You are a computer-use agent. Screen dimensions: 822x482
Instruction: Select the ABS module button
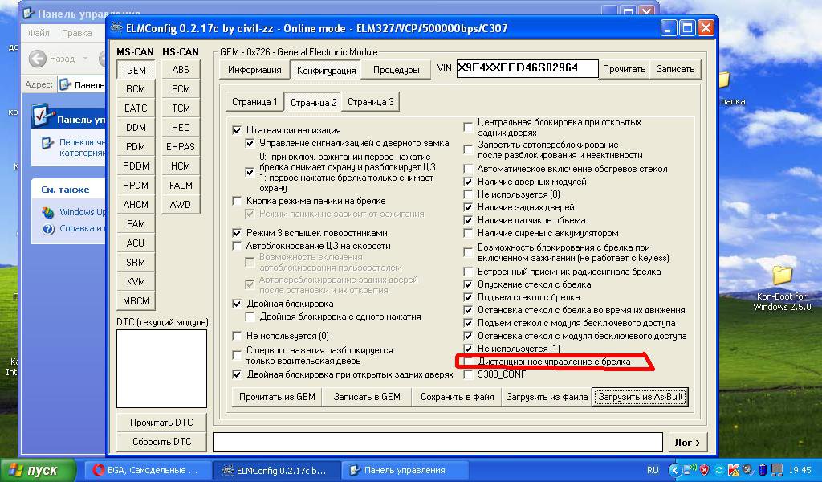tap(181, 70)
